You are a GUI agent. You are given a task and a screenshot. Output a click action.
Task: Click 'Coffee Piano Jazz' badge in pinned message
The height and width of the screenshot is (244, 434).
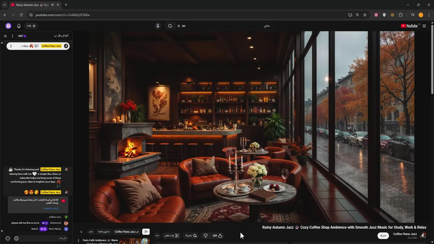point(52,46)
